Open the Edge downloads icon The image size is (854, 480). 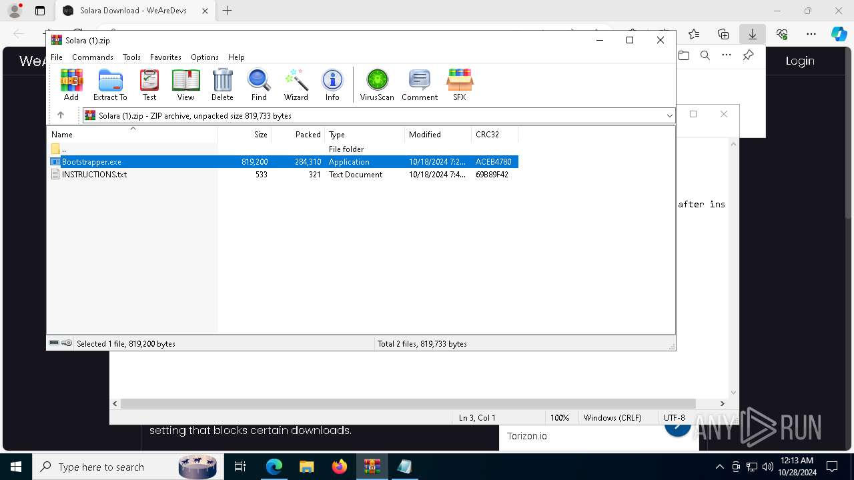753,34
